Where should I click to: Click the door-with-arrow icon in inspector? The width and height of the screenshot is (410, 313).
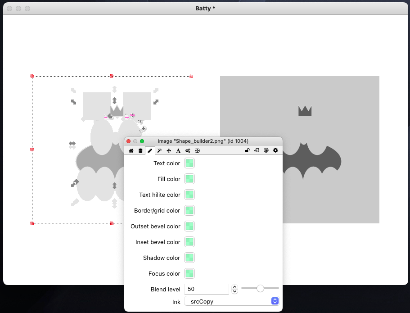(257, 150)
